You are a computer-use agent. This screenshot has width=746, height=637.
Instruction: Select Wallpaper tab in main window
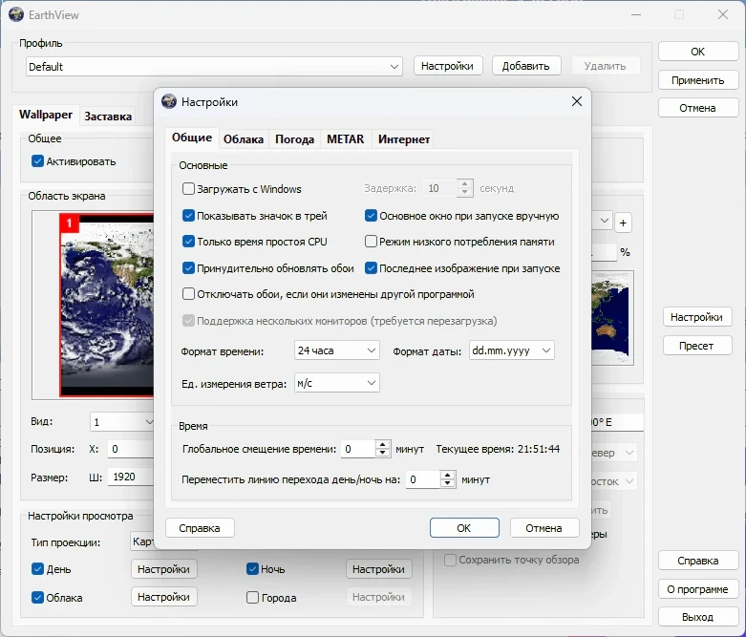(46, 115)
